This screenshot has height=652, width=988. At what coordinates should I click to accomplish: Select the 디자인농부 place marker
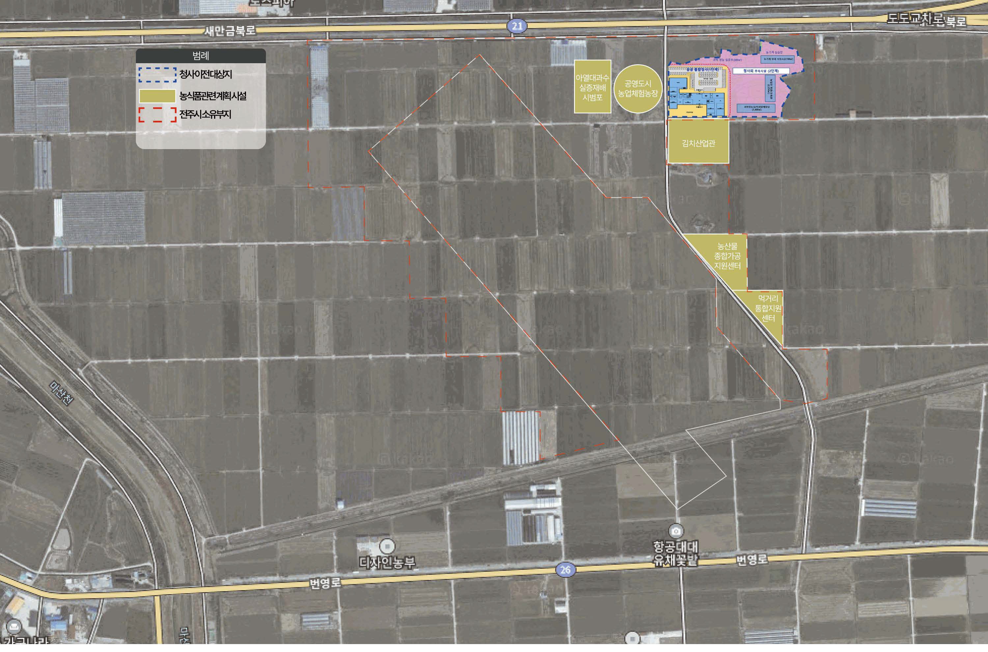(x=387, y=546)
